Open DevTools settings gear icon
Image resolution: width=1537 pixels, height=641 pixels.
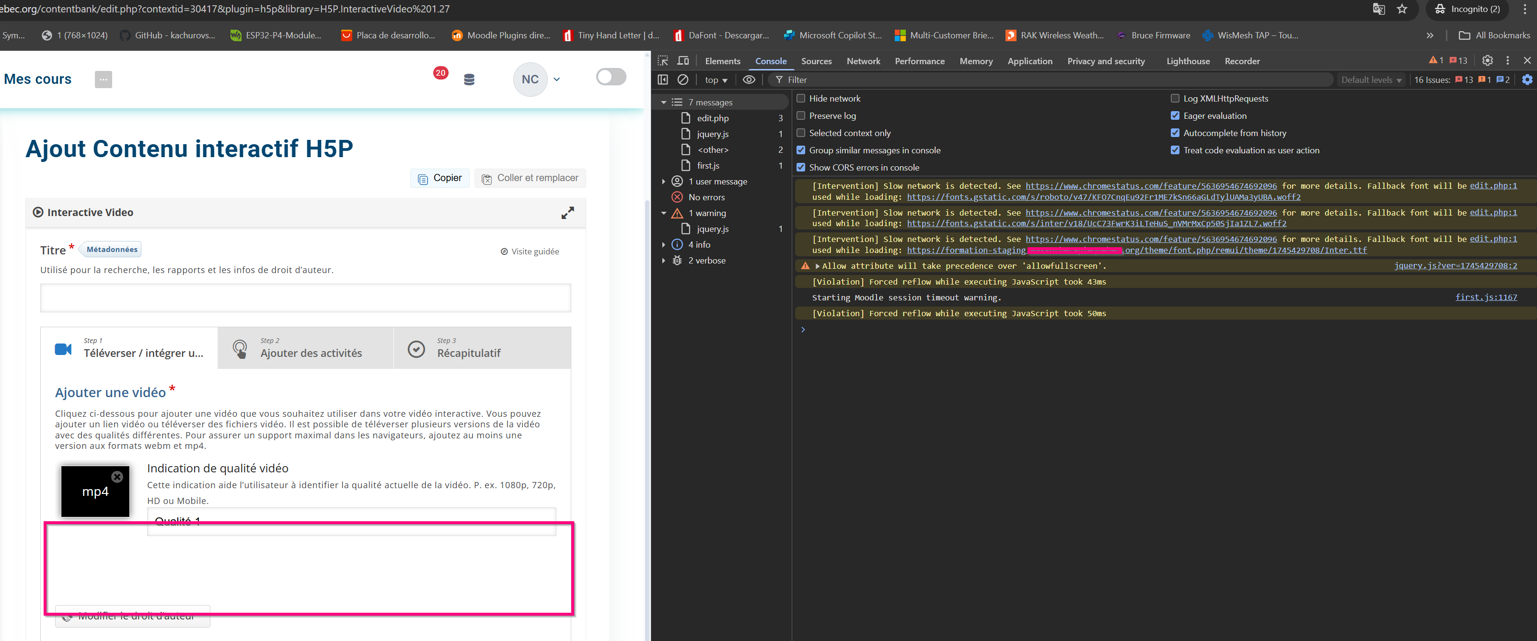1488,60
